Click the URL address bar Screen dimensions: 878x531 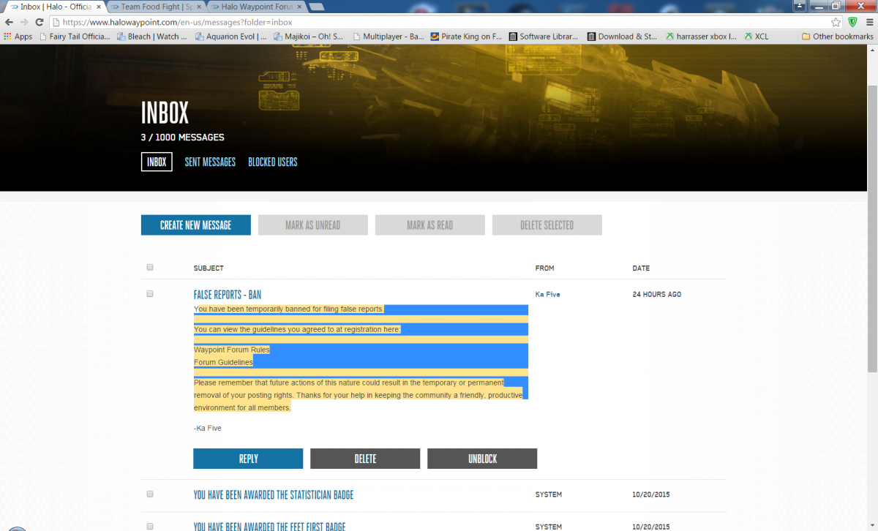pyautogui.click(x=439, y=22)
